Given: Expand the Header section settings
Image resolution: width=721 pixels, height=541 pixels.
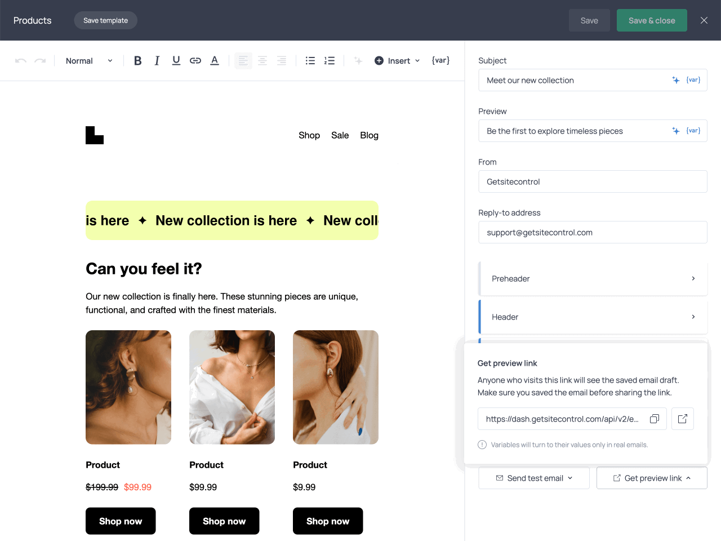Looking at the screenshot, I should pyautogui.click(x=593, y=317).
